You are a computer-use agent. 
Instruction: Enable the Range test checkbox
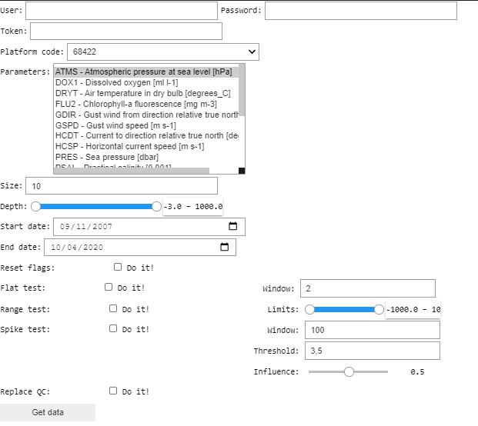coord(113,308)
